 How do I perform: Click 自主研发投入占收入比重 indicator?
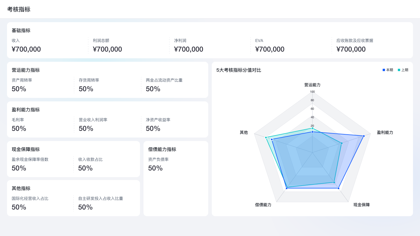coord(101,203)
